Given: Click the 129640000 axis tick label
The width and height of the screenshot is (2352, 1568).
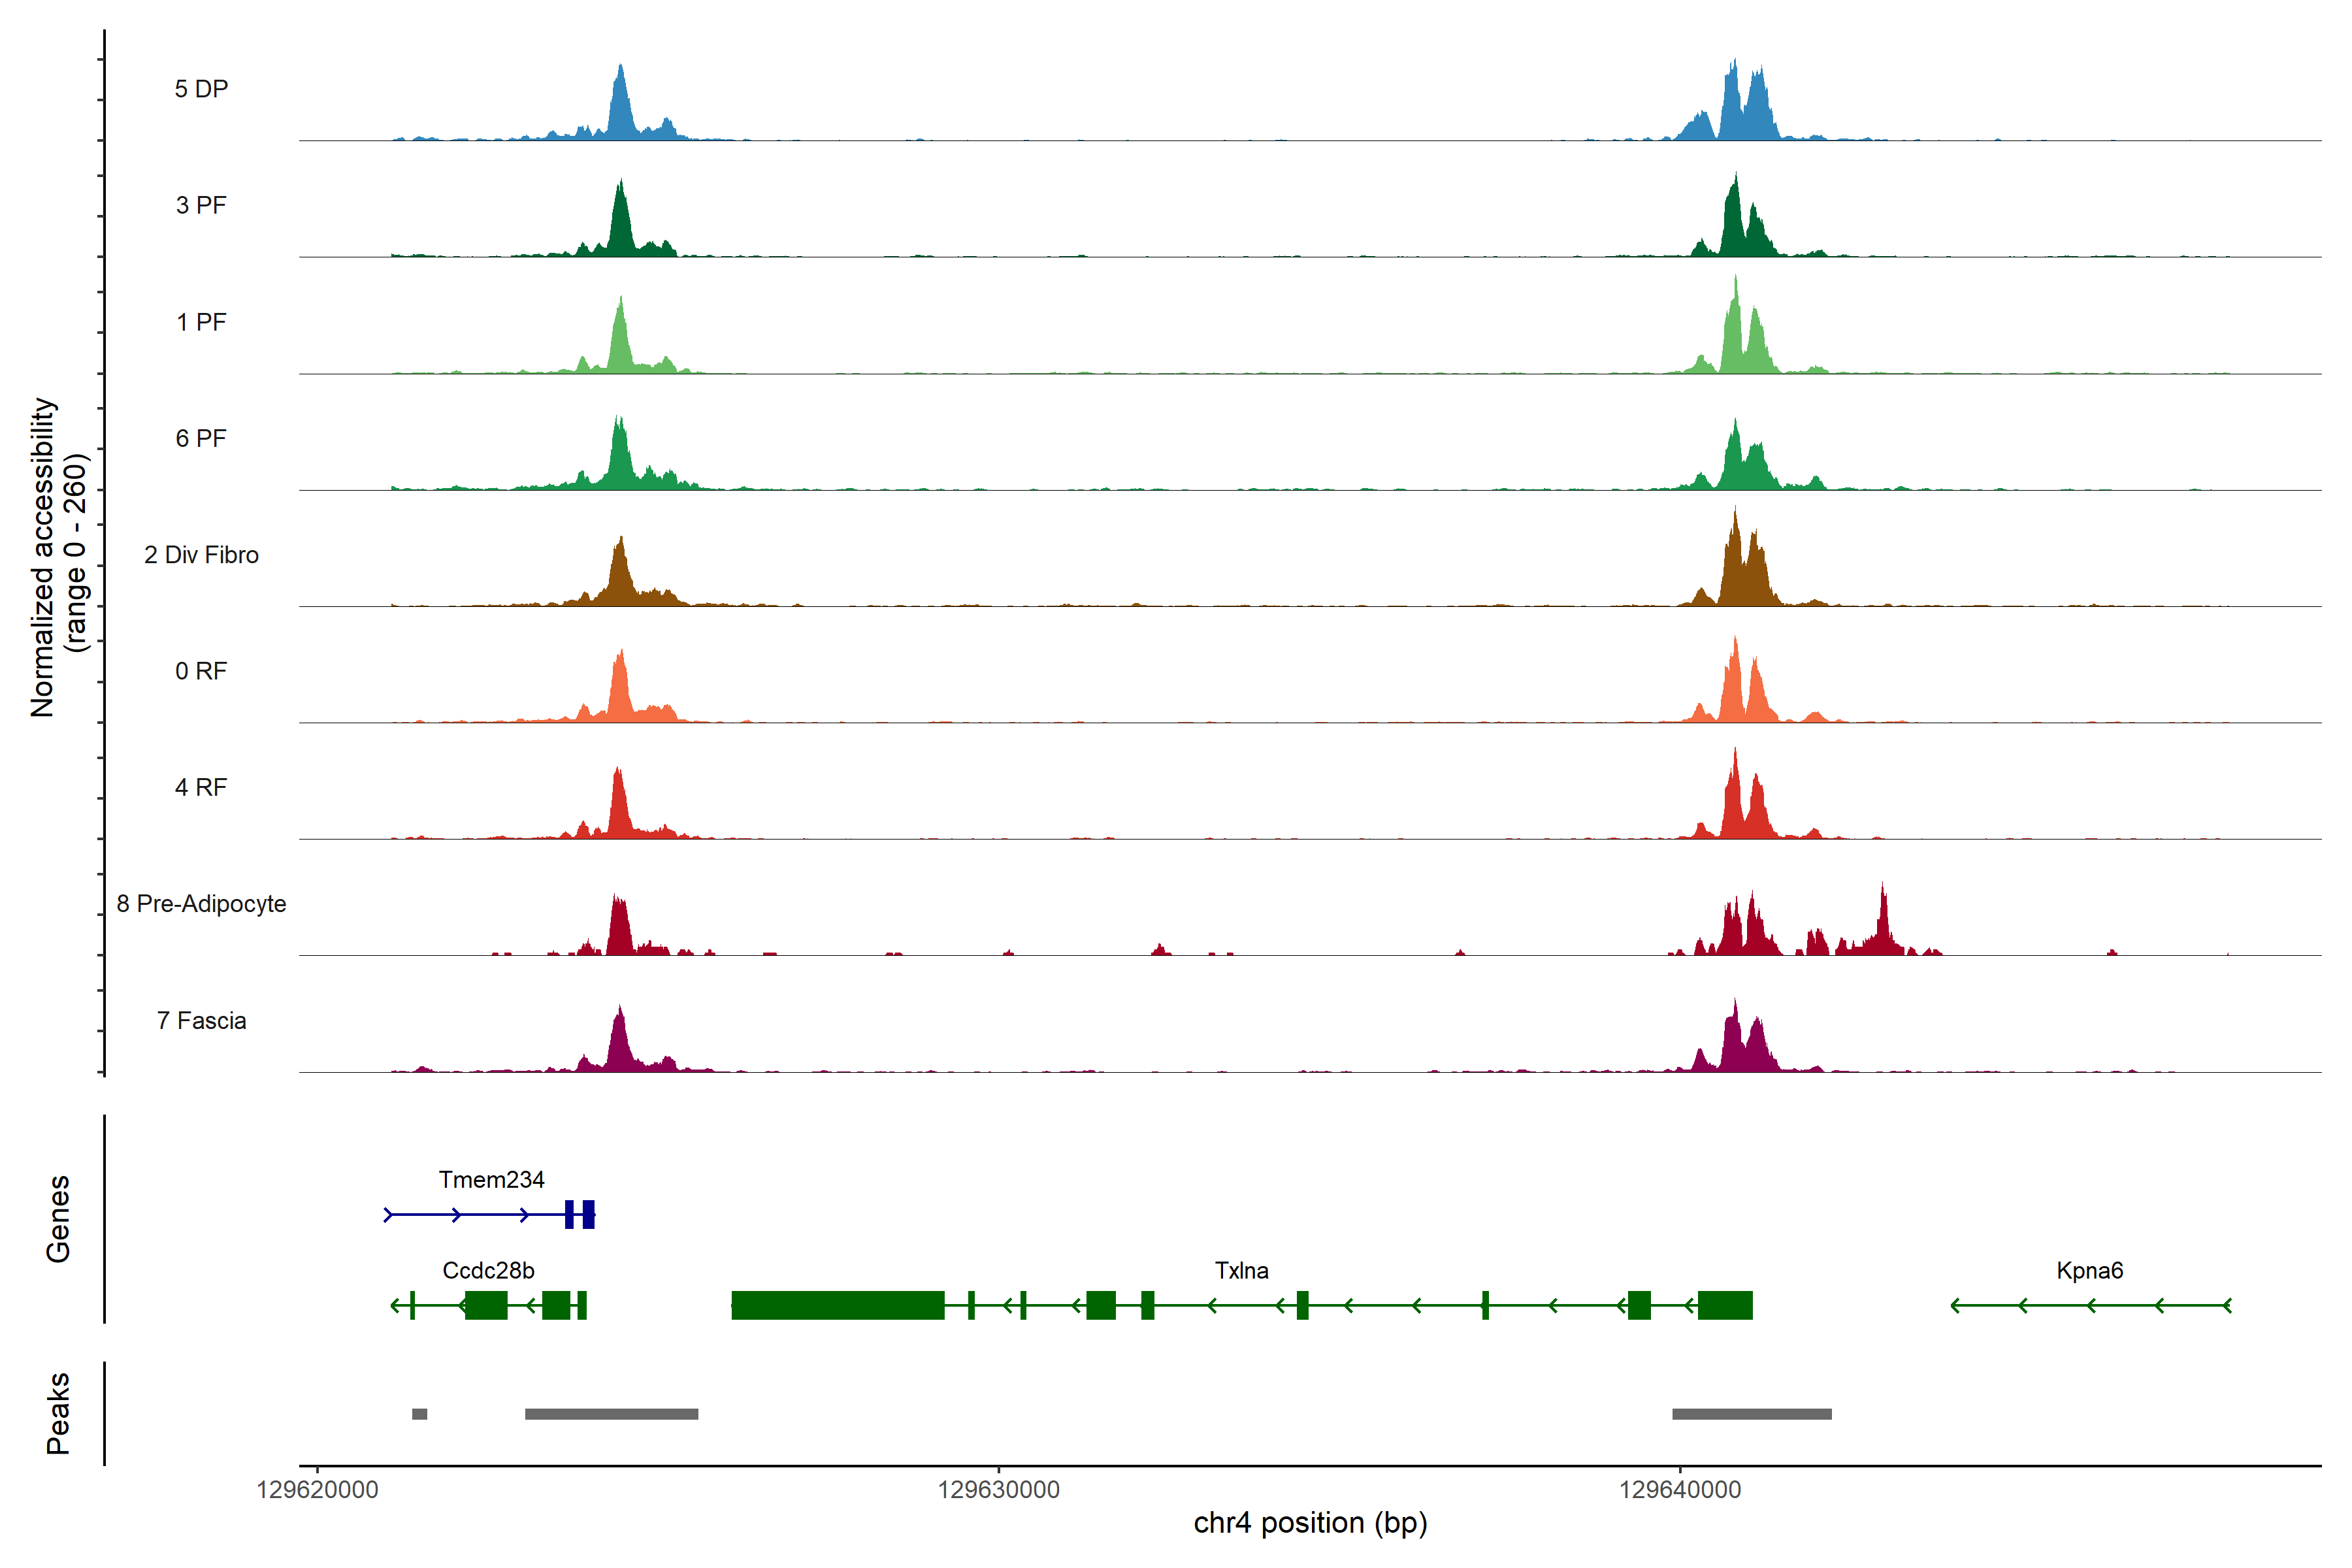Looking at the screenshot, I should 1679,1490.
